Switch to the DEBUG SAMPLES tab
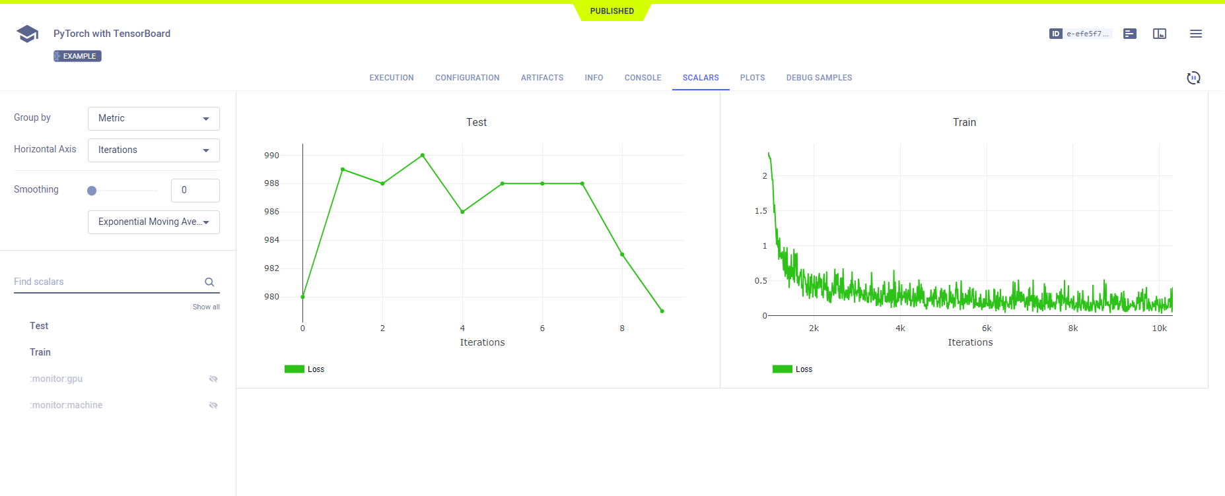Image resolution: width=1225 pixels, height=496 pixels. [x=819, y=78]
